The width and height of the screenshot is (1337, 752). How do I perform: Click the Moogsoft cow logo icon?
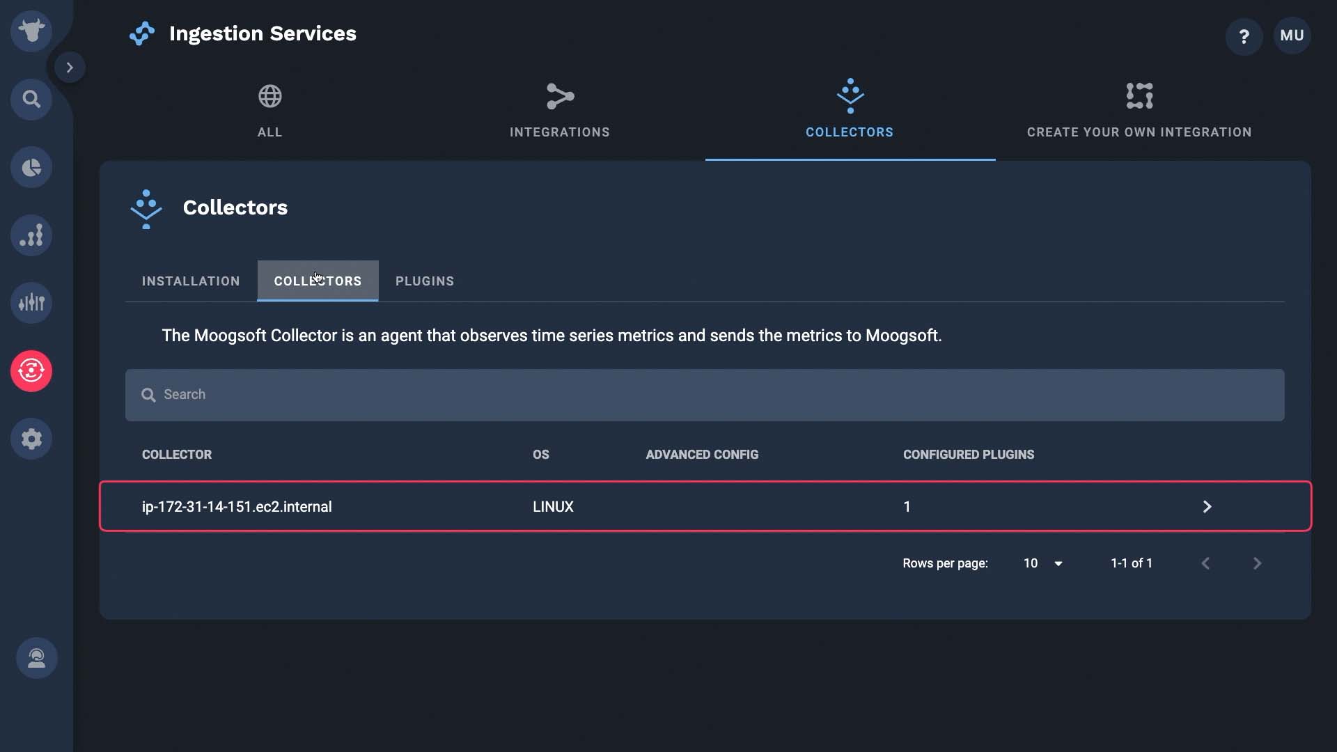coord(31,31)
